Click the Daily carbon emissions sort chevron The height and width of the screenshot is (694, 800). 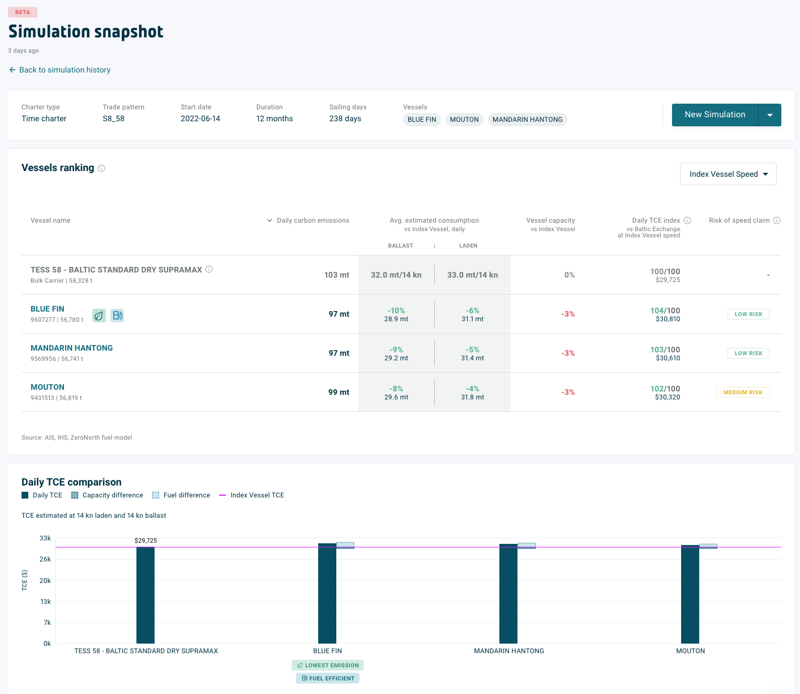coord(269,220)
